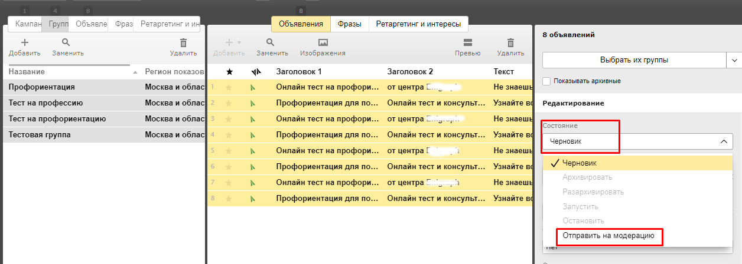Toggle favorite star in ad row 5
This screenshot has height=264, width=742.
click(229, 151)
